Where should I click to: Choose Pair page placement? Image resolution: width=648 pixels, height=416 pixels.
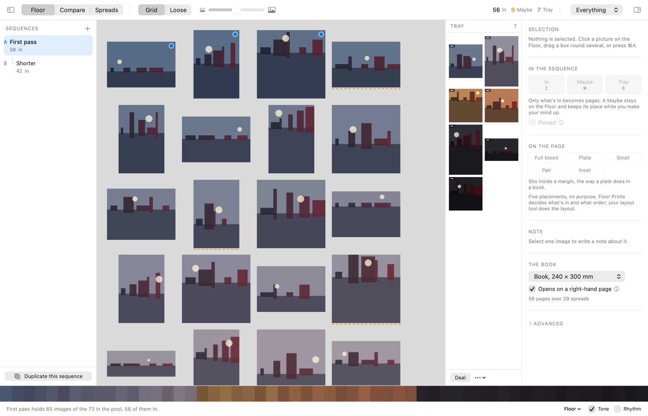(546, 170)
